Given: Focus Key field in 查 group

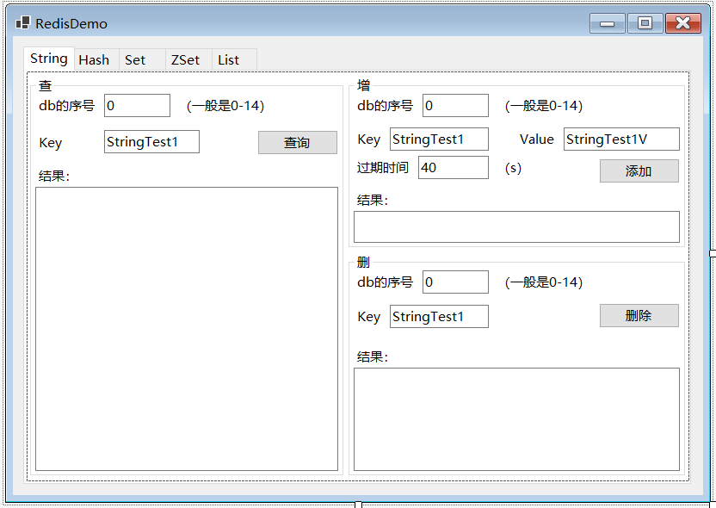Looking at the screenshot, I should pyautogui.click(x=151, y=141).
